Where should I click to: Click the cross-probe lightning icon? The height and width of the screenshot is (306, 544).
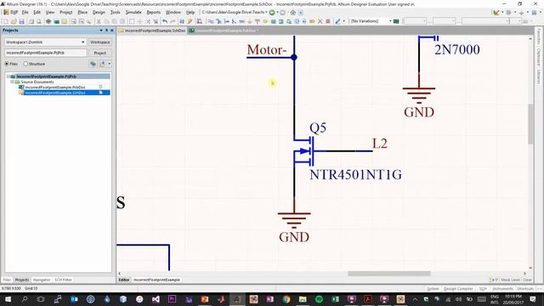pos(190,21)
